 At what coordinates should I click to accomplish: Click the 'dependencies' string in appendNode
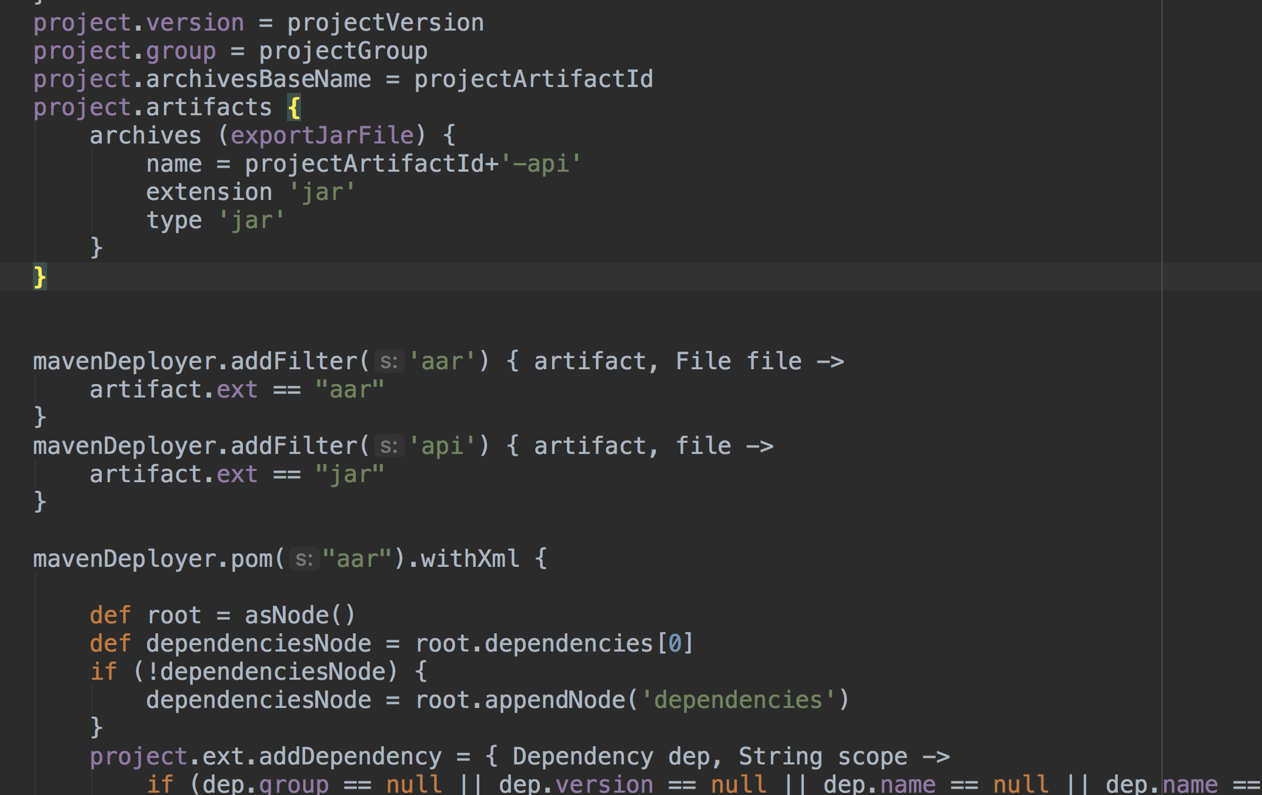737,700
